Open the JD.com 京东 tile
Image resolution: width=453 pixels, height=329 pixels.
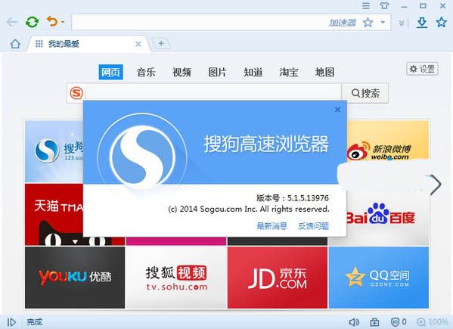[278, 278]
